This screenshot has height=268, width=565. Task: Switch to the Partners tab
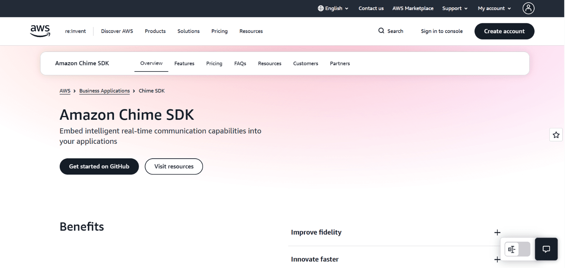340,63
